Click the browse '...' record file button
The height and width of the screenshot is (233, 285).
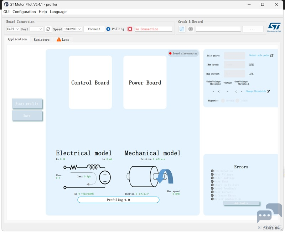click(253, 29)
